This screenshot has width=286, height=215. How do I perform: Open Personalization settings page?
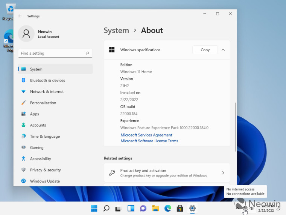43,103
